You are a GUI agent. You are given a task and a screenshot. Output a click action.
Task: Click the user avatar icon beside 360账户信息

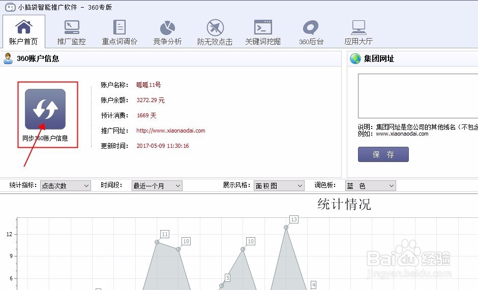[x=8, y=58]
